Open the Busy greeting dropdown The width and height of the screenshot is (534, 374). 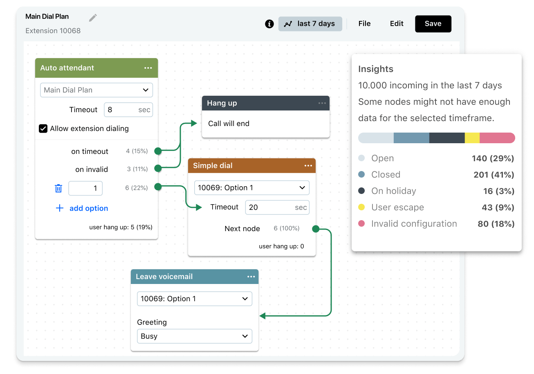coord(194,336)
